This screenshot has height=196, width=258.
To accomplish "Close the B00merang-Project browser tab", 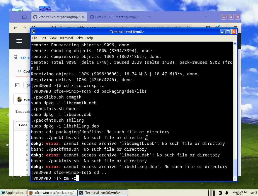I will point(140,17).
